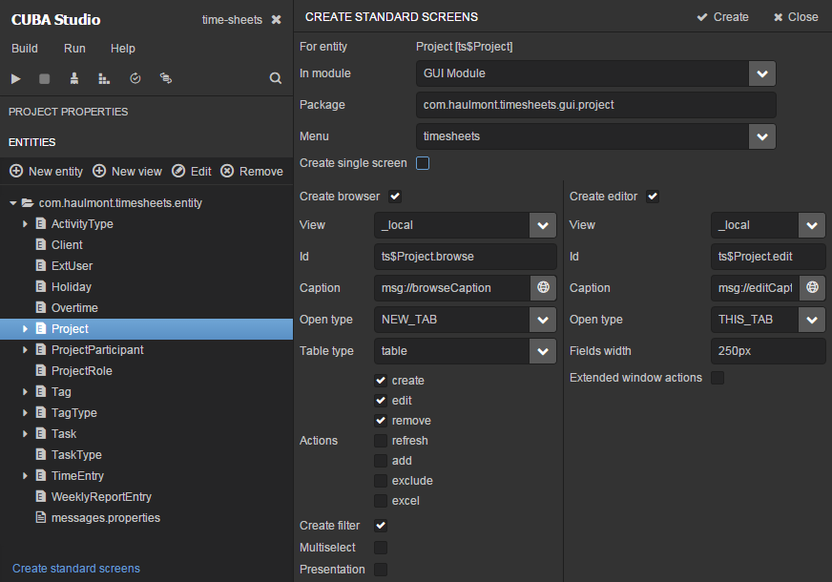
Task: Open the Table type dropdown
Action: point(543,351)
